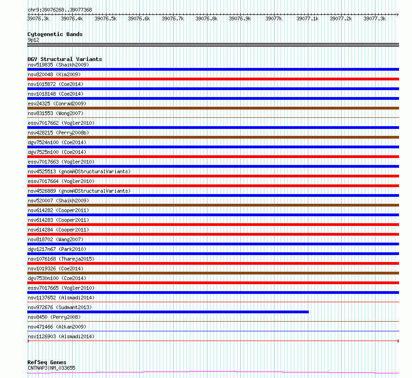Screen dimensions: 412x378
Task: Click nsv614282 (Cooper2011) label
Action: (x=58, y=210)
